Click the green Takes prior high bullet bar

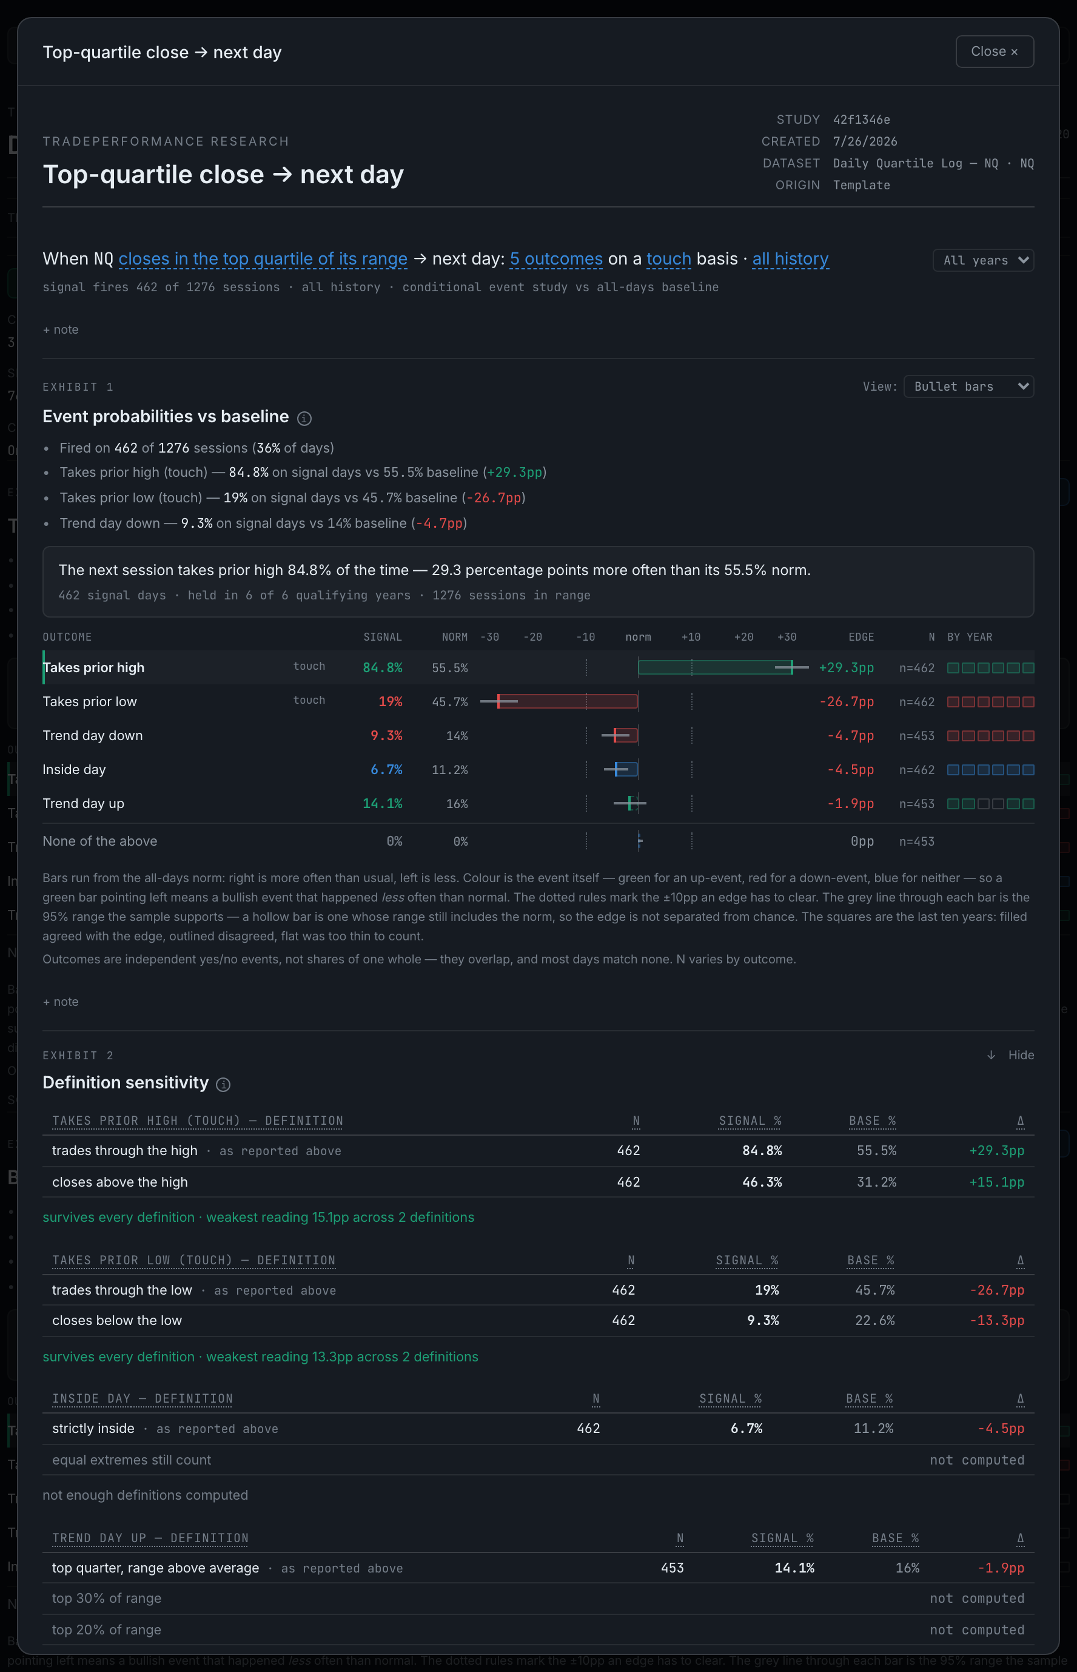click(x=715, y=668)
